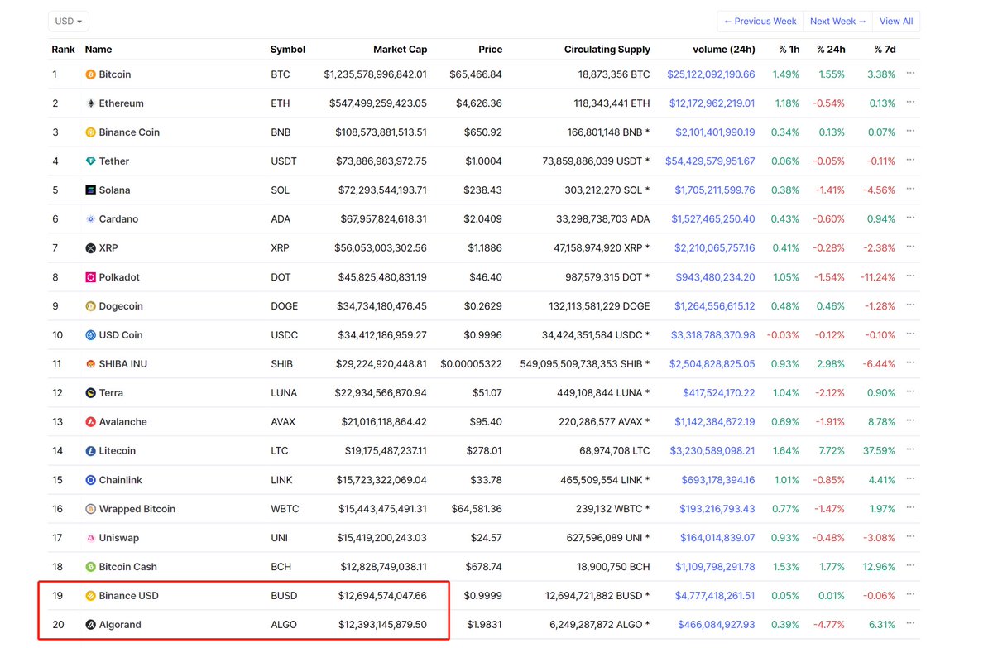
Task: Click Litecoin volume $3,230,589,098.21 link
Action: [714, 451]
